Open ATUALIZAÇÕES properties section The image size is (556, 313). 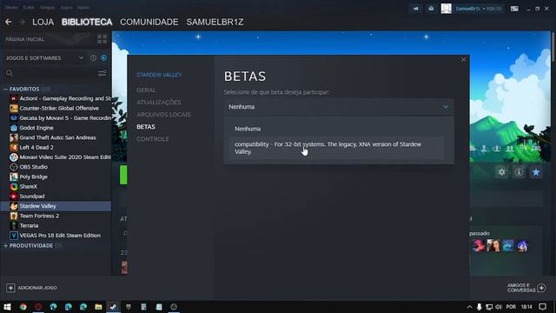[158, 103]
